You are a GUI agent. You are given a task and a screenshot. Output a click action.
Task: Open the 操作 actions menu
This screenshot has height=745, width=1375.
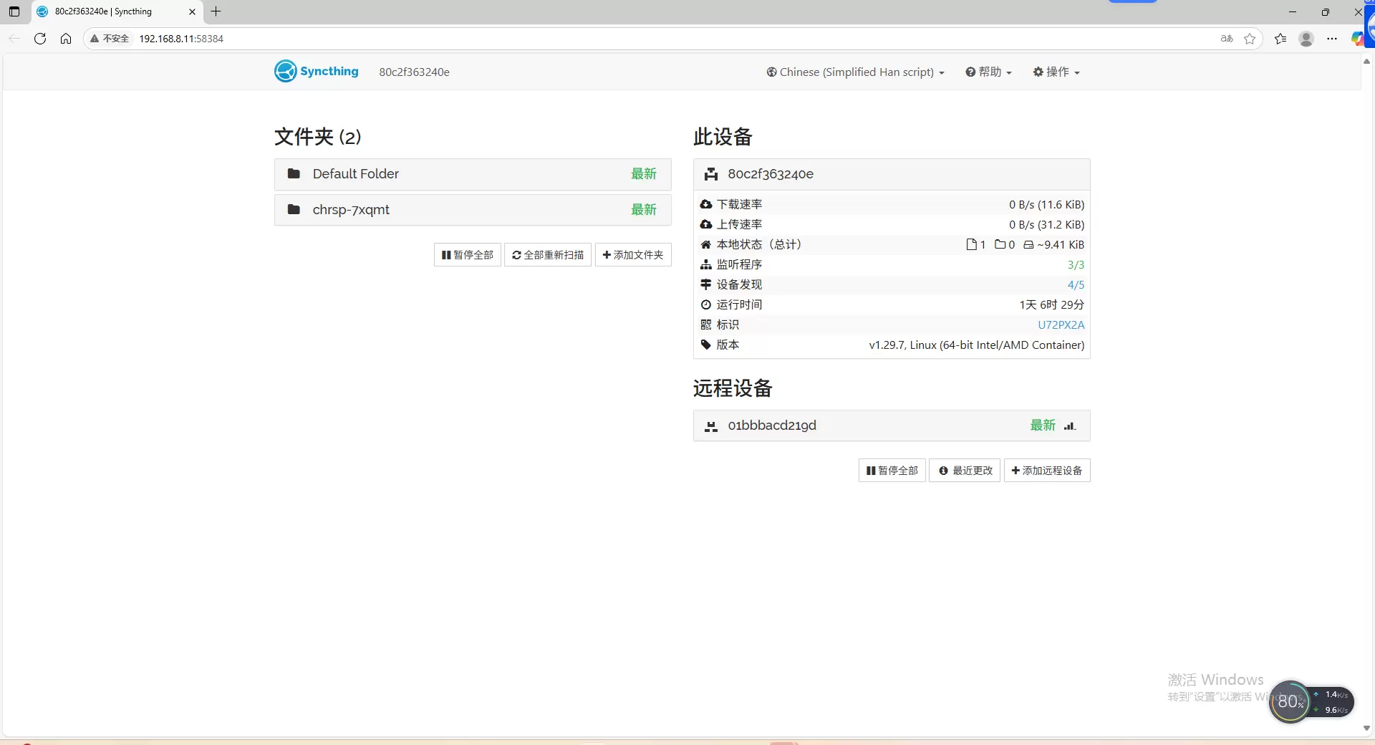tap(1056, 72)
